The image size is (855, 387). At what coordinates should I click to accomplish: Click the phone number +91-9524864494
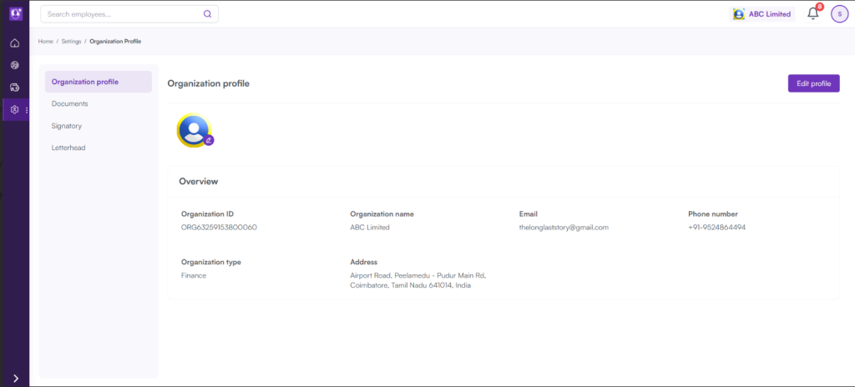[x=716, y=228]
